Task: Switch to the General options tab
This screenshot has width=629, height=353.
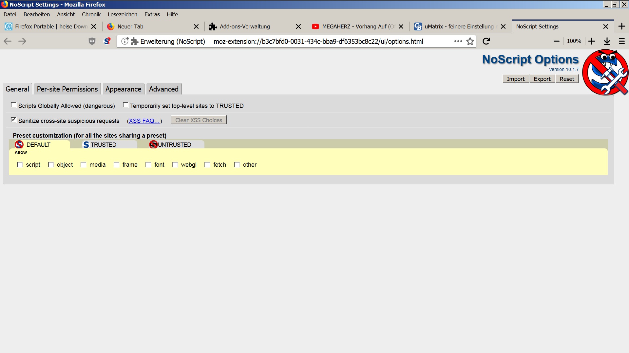Action: pyautogui.click(x=17, y=89)
